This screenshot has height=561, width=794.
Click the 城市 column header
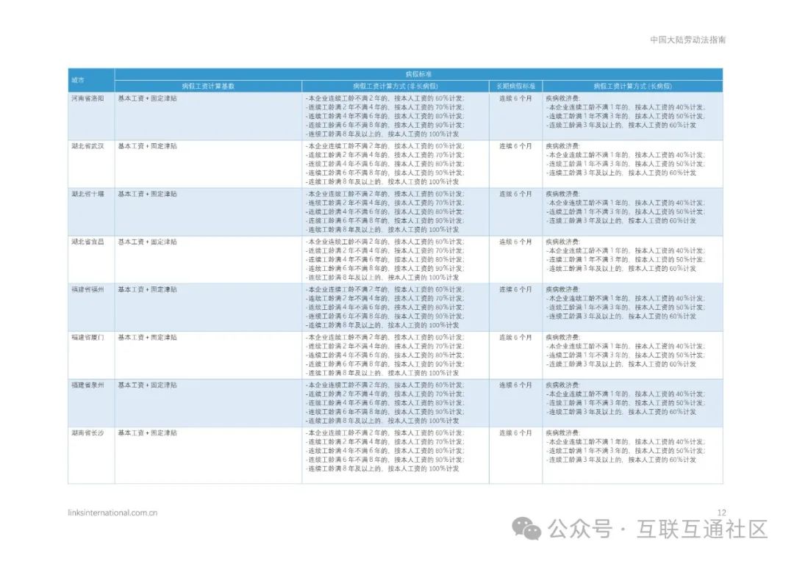(x=91, y=81)
